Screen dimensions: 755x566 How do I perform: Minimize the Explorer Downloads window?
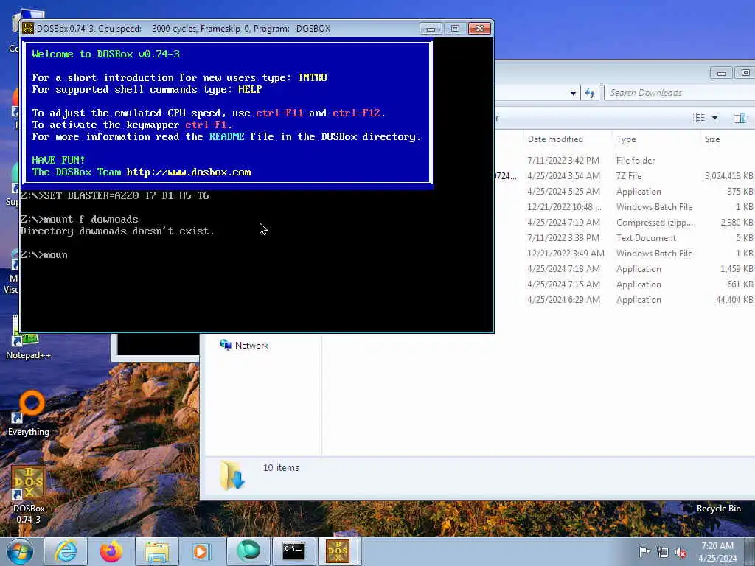click(x=721, y=73)
